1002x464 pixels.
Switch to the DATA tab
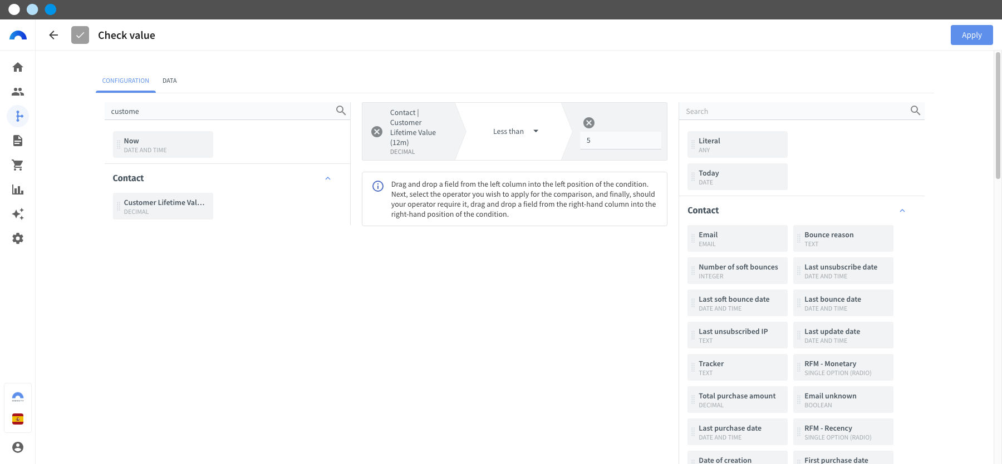(170, 81)
